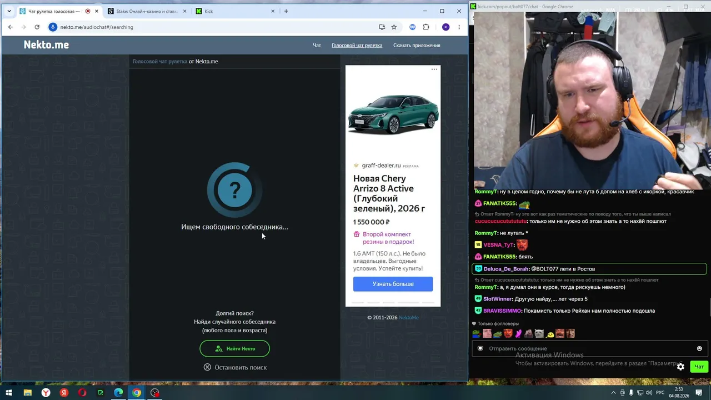Click the Kick chat window scrollbar
The height and width of the screenshot is (400, 711).
[709, 307]
